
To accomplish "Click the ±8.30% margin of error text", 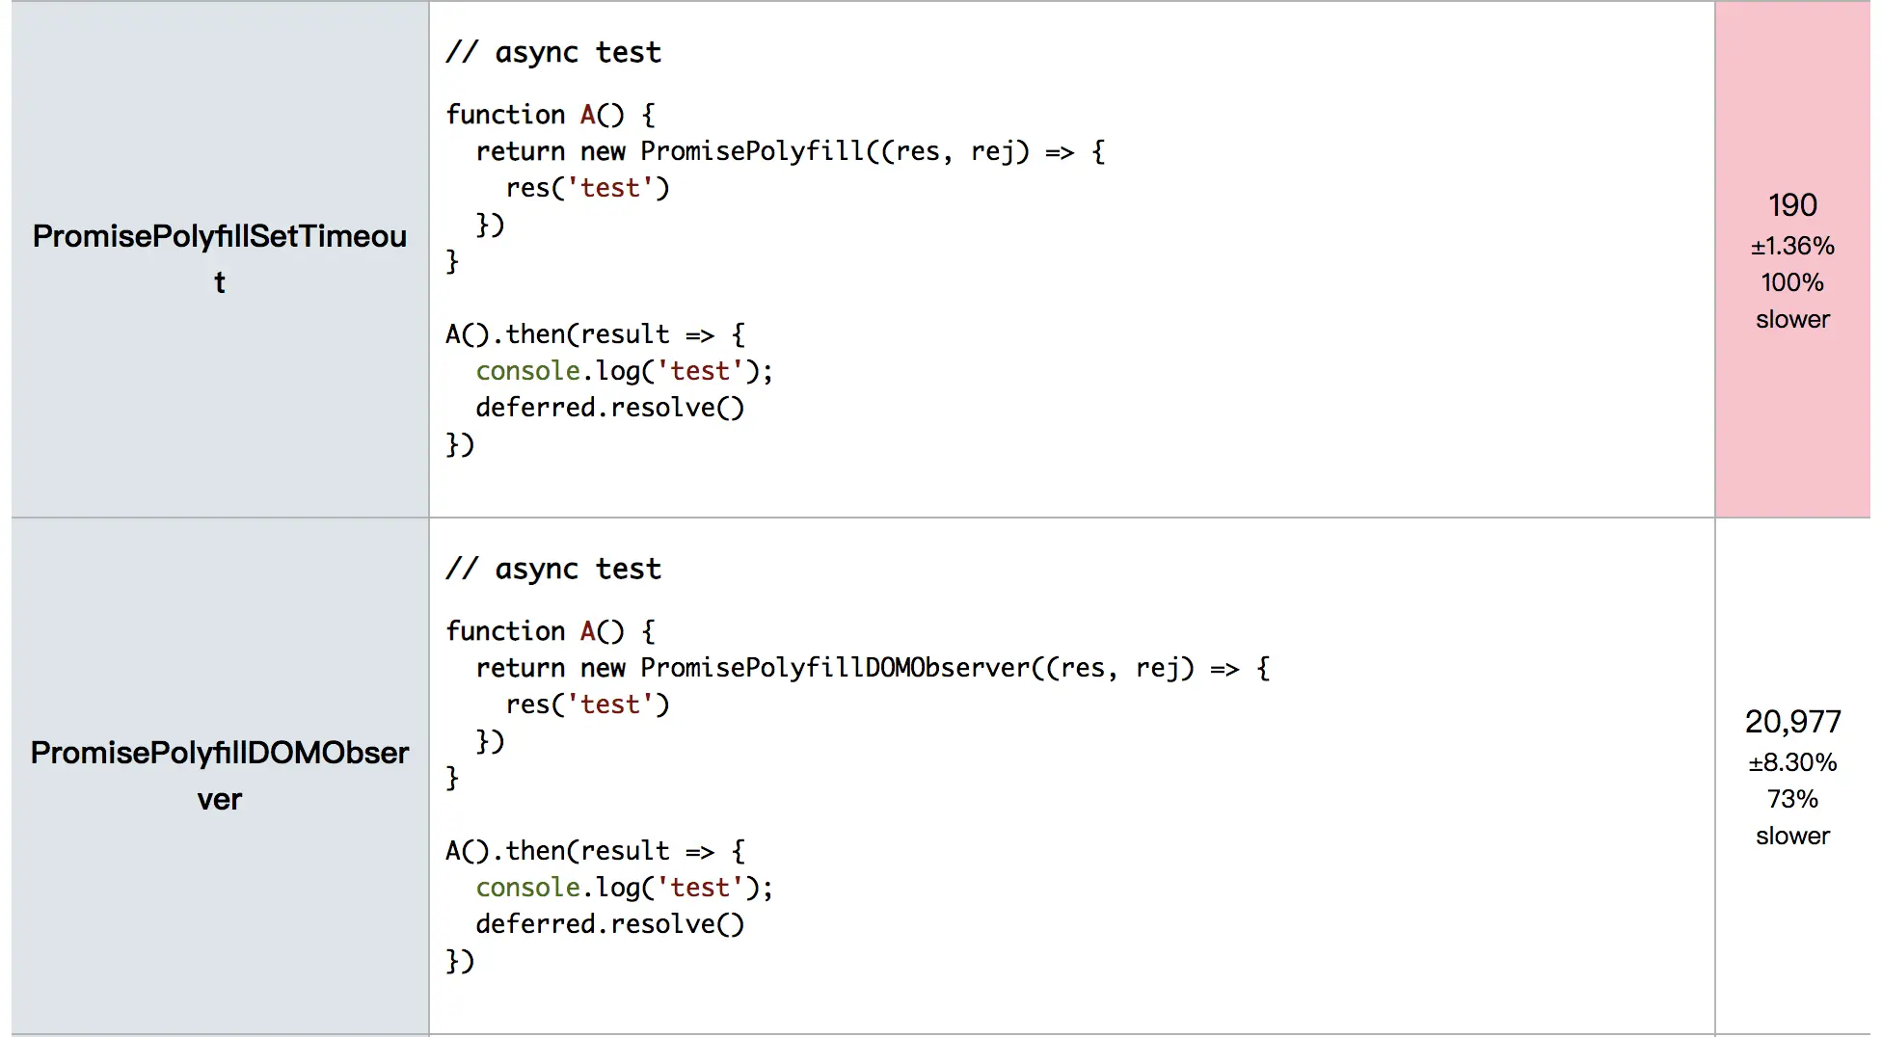I will coord(1792,762).
